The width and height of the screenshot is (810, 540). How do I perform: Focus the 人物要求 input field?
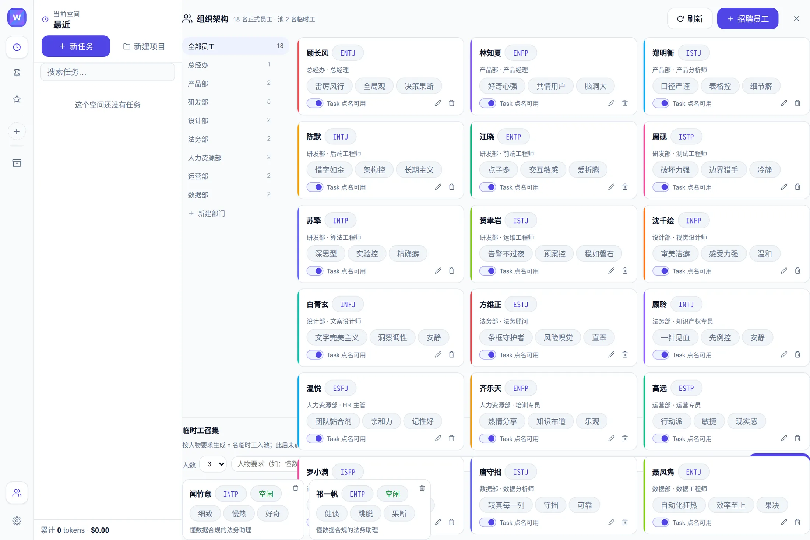coord(265,464)
